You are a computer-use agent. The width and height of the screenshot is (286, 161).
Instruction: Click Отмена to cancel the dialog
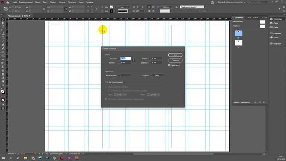175,60
